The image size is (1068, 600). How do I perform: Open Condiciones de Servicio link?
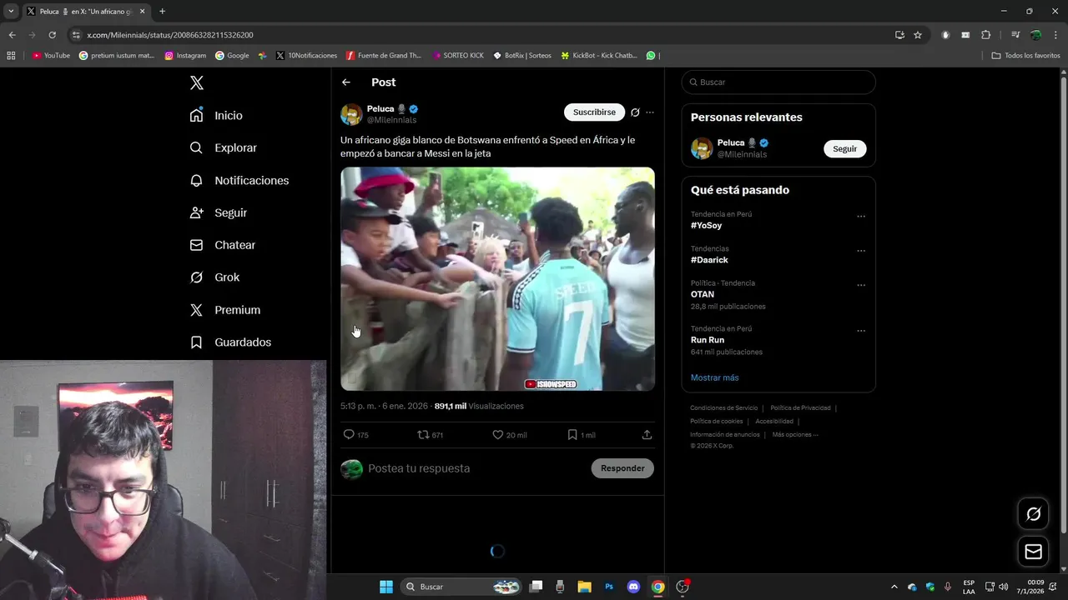(723, 408)
